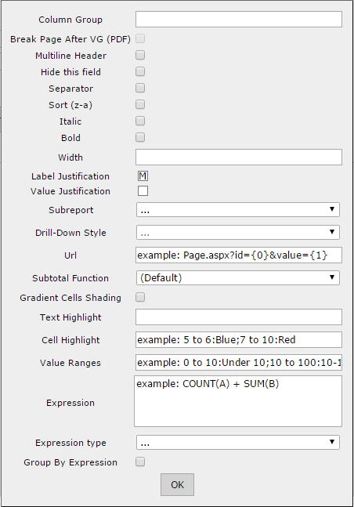Expand the Expression type dropdown
Image resolution: width=354 pixels, height=507 pixels.
(x=238, y=442)
